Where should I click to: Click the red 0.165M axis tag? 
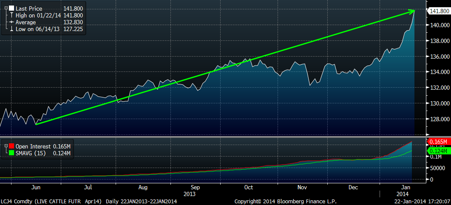438,142
